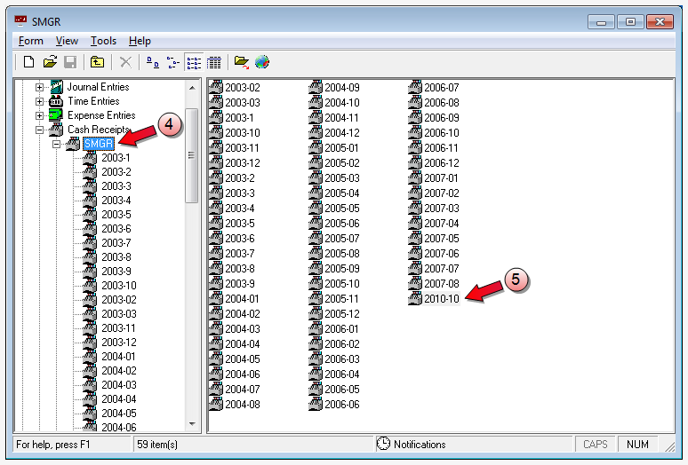The image size is (688, 465).
Task: Expand the Time Entries tree node
Action: click(x=39, y=101)
